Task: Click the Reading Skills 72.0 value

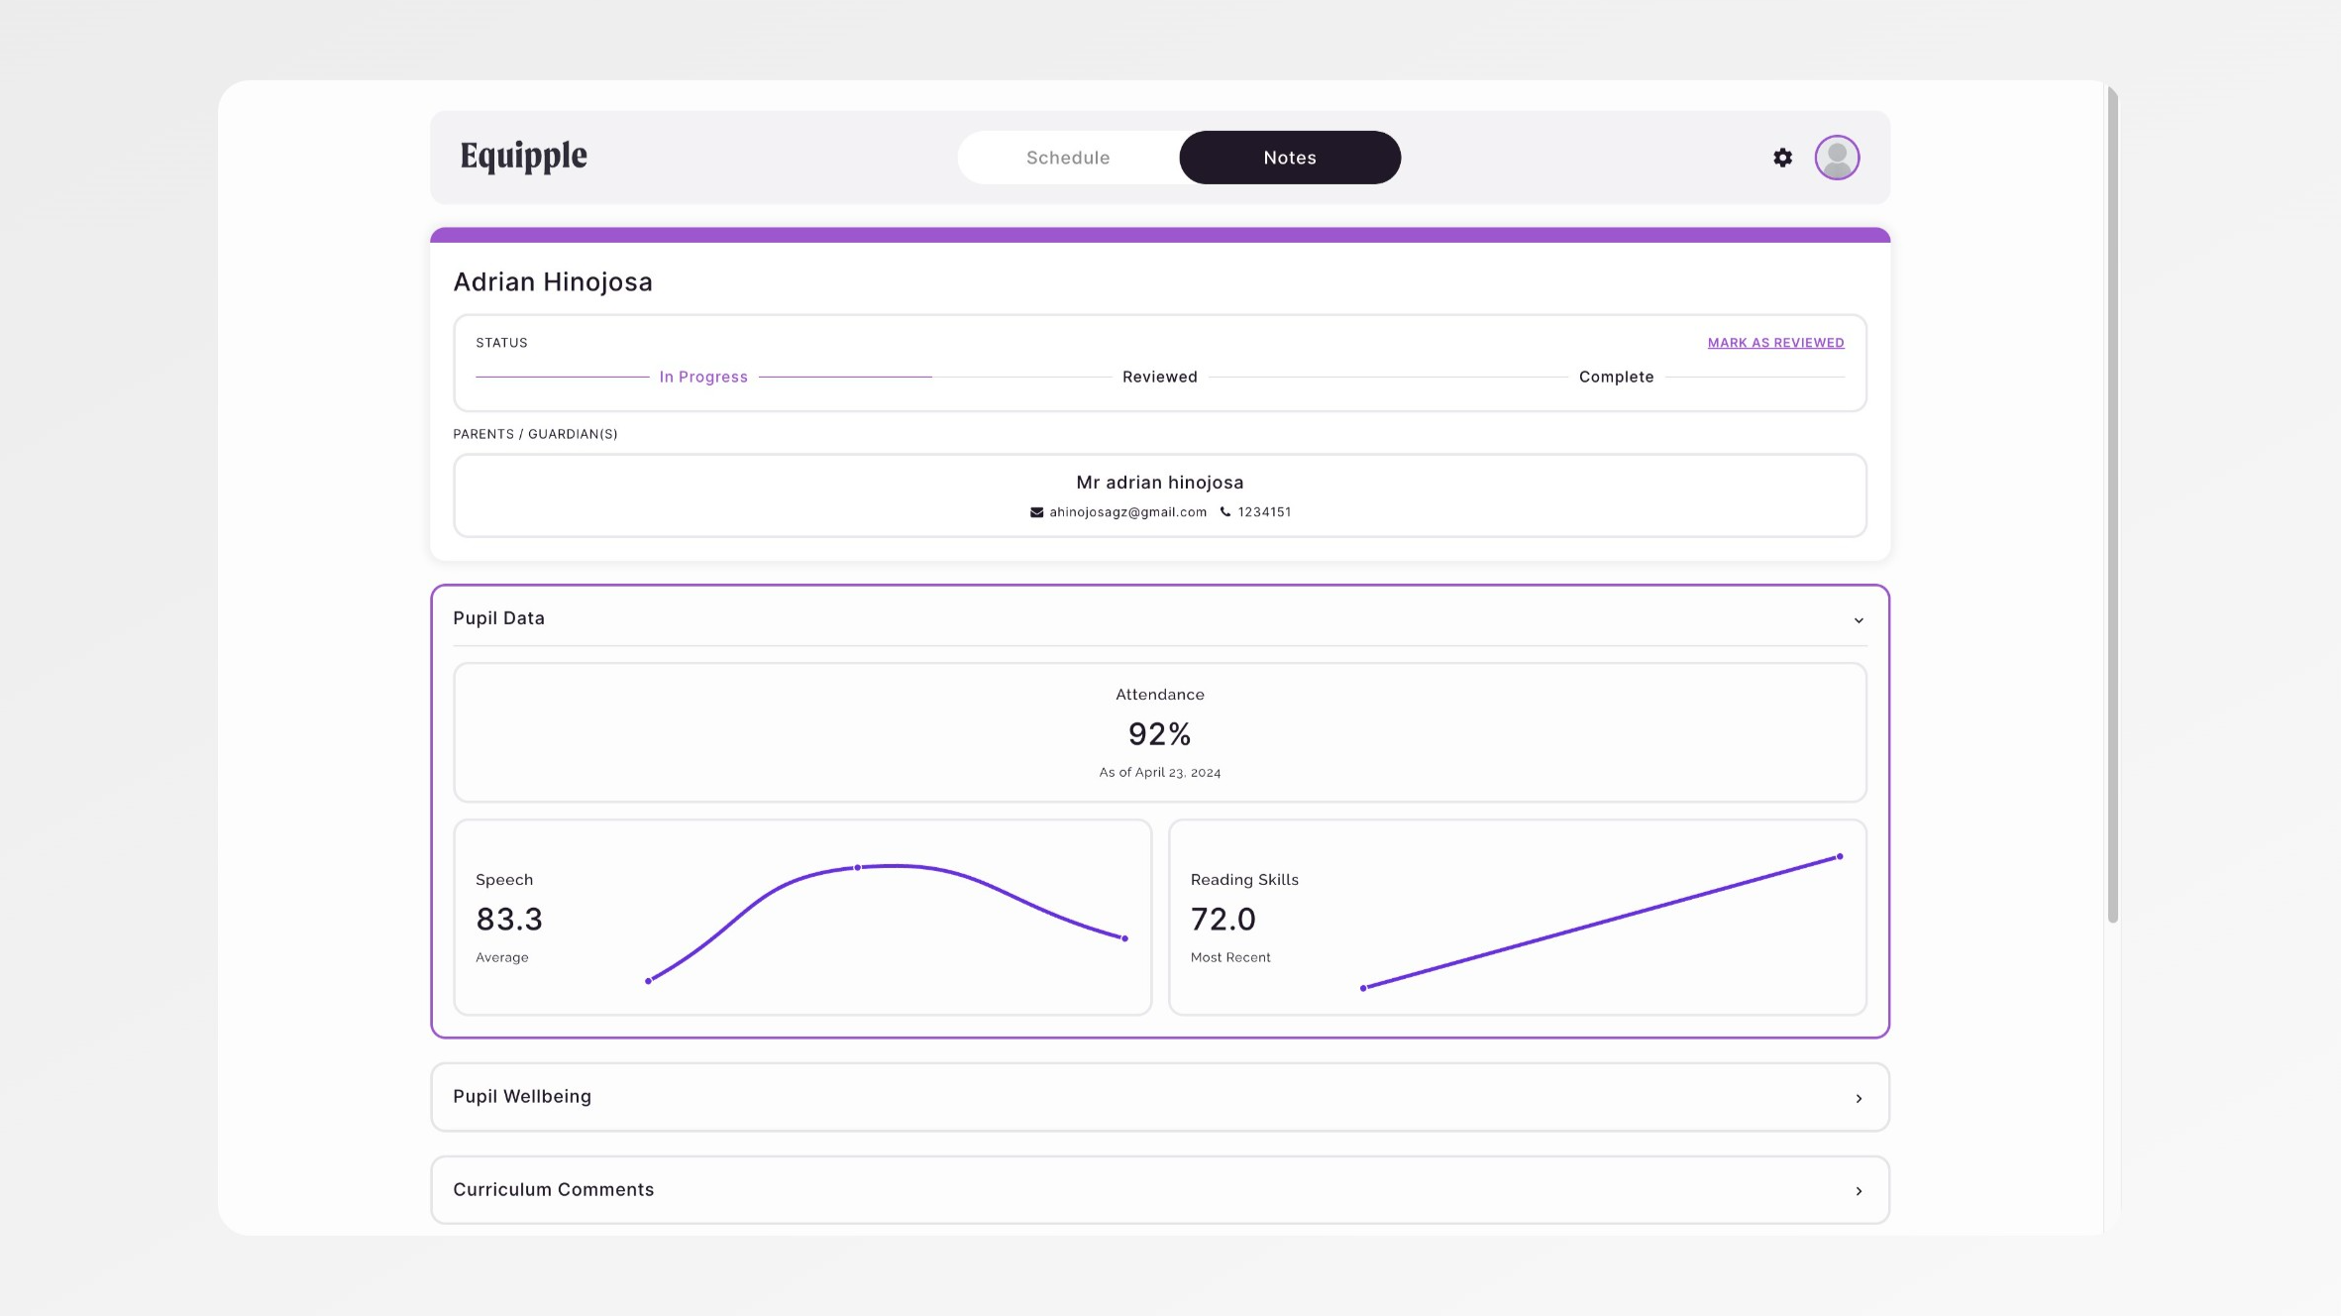Action: 1224,920
